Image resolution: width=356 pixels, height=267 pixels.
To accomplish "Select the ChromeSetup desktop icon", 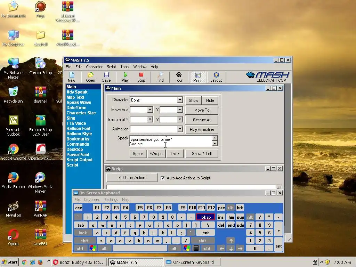I will [x=40, y=66].
